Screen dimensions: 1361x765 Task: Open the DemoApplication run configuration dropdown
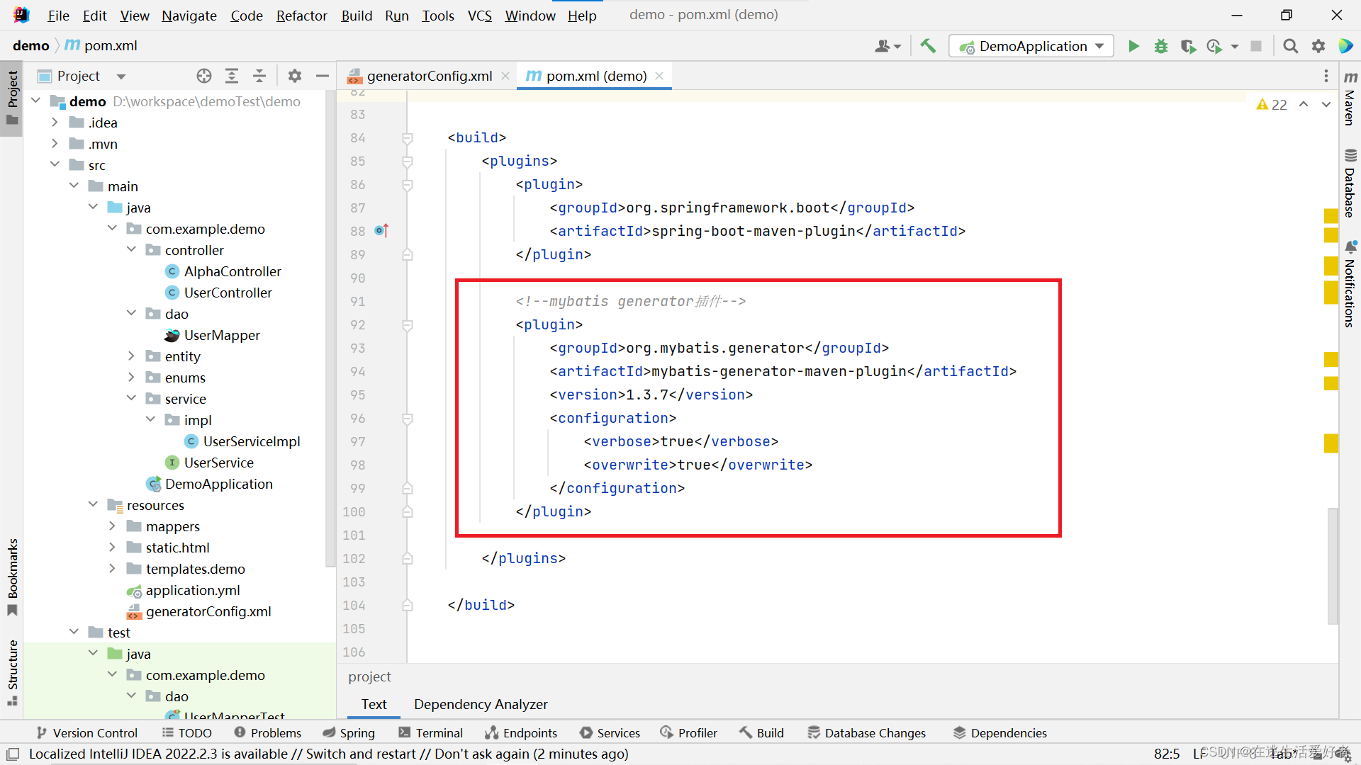(x=1031, y=47)
